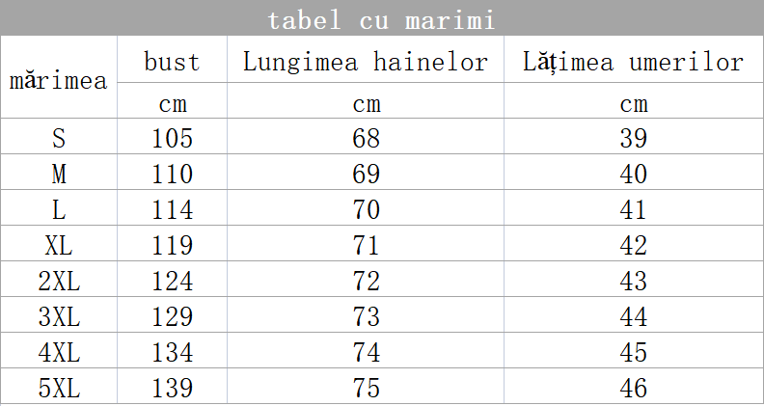
Task: Click the 5XL size cell
Action: pyautogui.click(x=59, y=388)
